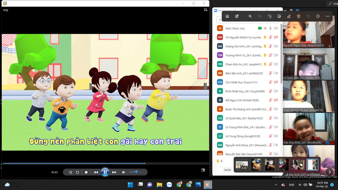Mute the media player volume
This screenshot has width=338, height=190.
pos(124,172)
